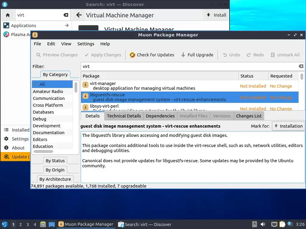Open About in the Discover sidebar

[15, 148]
